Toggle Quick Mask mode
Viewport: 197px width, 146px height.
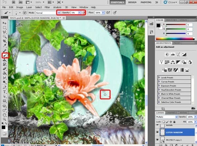pyautogui.click(x=4, y=134)
